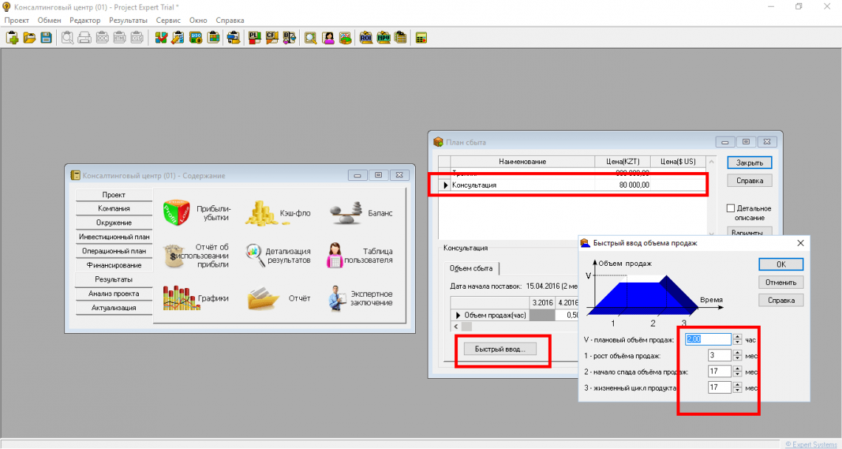This screenshot has height=449, width=842.
Task: Decrease рост объёма продаж value with down arrow
Action: 737,358
